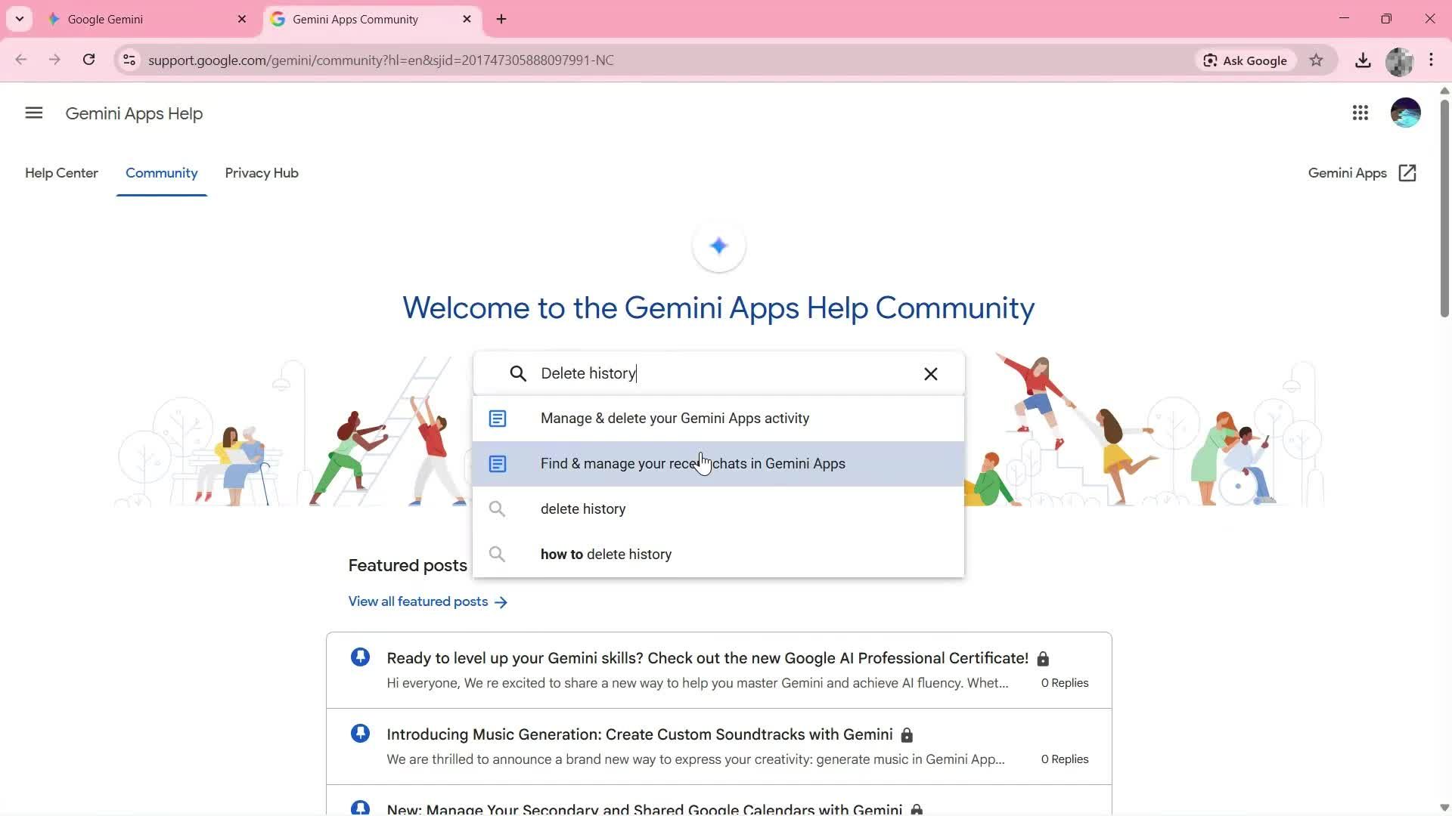Select suggestion 'Manage & delete your Gemini Apps activity'
This screenshot has height=816, width=1452.
[x=674, y=418]
